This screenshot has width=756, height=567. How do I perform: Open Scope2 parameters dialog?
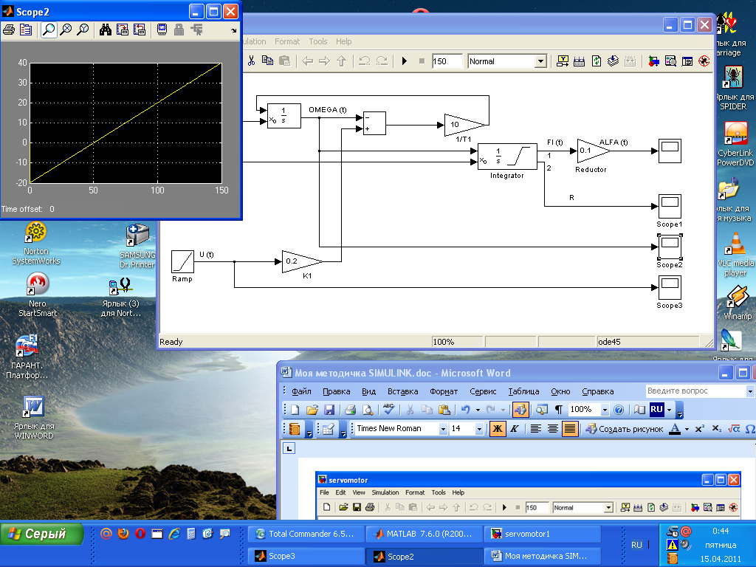point(26,30)
